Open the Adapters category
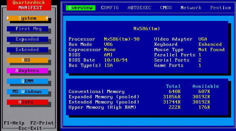Image resolution: width=236 pixels, height=131 pixels. [x=28, y=71]
